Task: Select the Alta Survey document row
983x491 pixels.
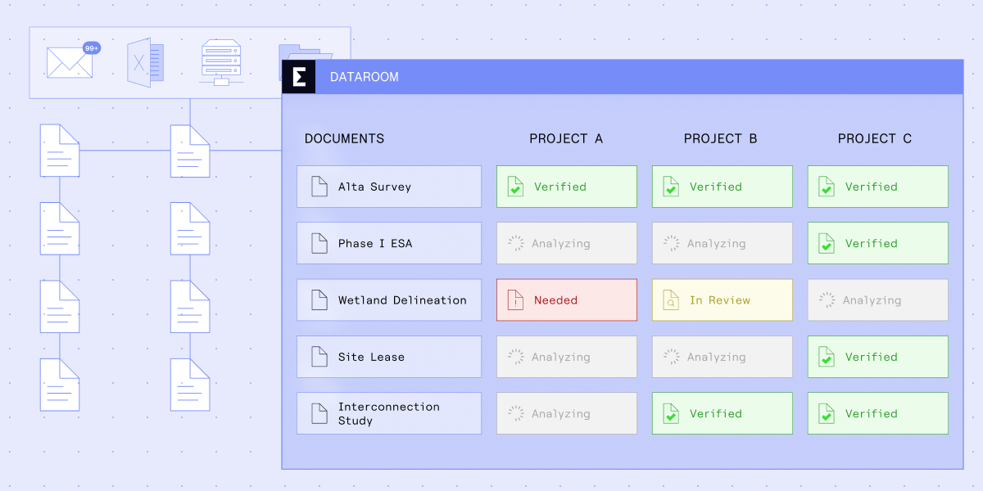Action: (x=389, y=187)
